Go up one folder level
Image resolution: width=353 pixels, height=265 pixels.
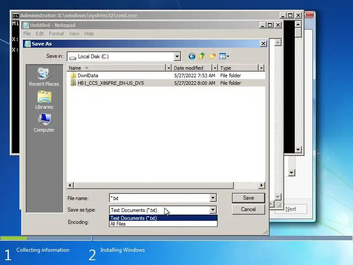coord(202,56)
